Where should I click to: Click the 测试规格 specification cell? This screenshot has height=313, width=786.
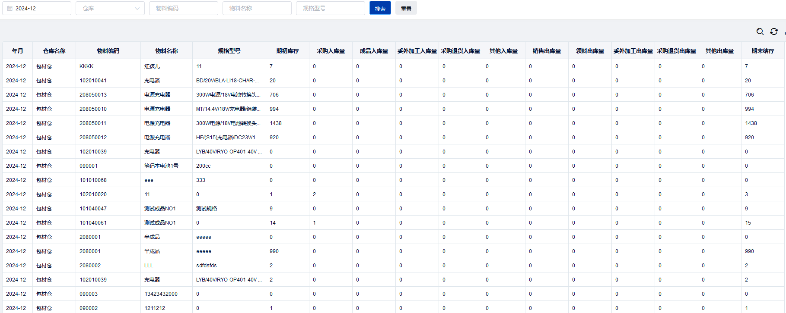(207, 209)
